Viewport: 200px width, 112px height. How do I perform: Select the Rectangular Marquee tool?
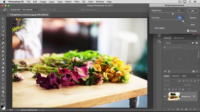point(3,23)
